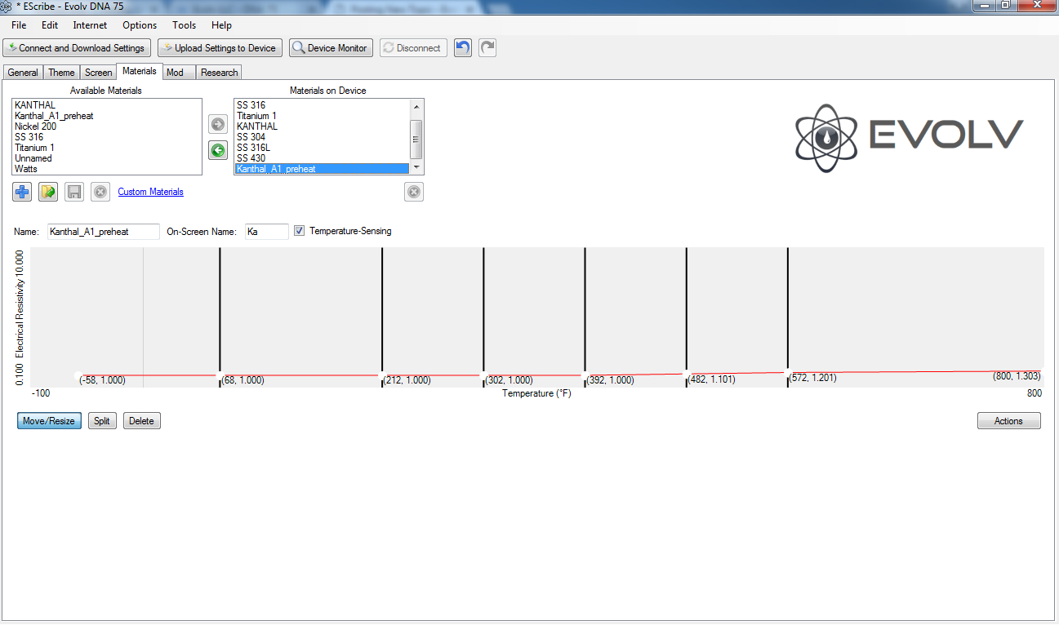Switch to the Theme tab

click(62, 73)
